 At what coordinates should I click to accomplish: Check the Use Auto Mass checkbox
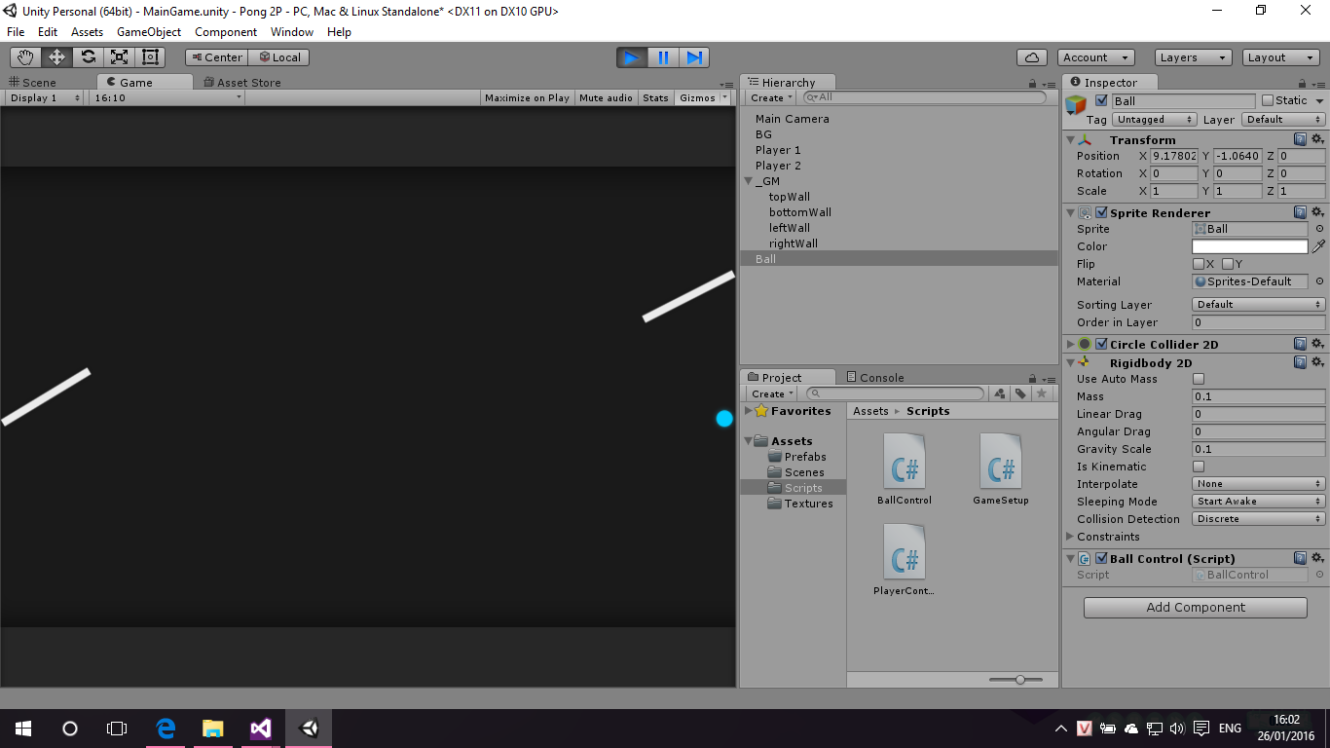coord(1199,379)
